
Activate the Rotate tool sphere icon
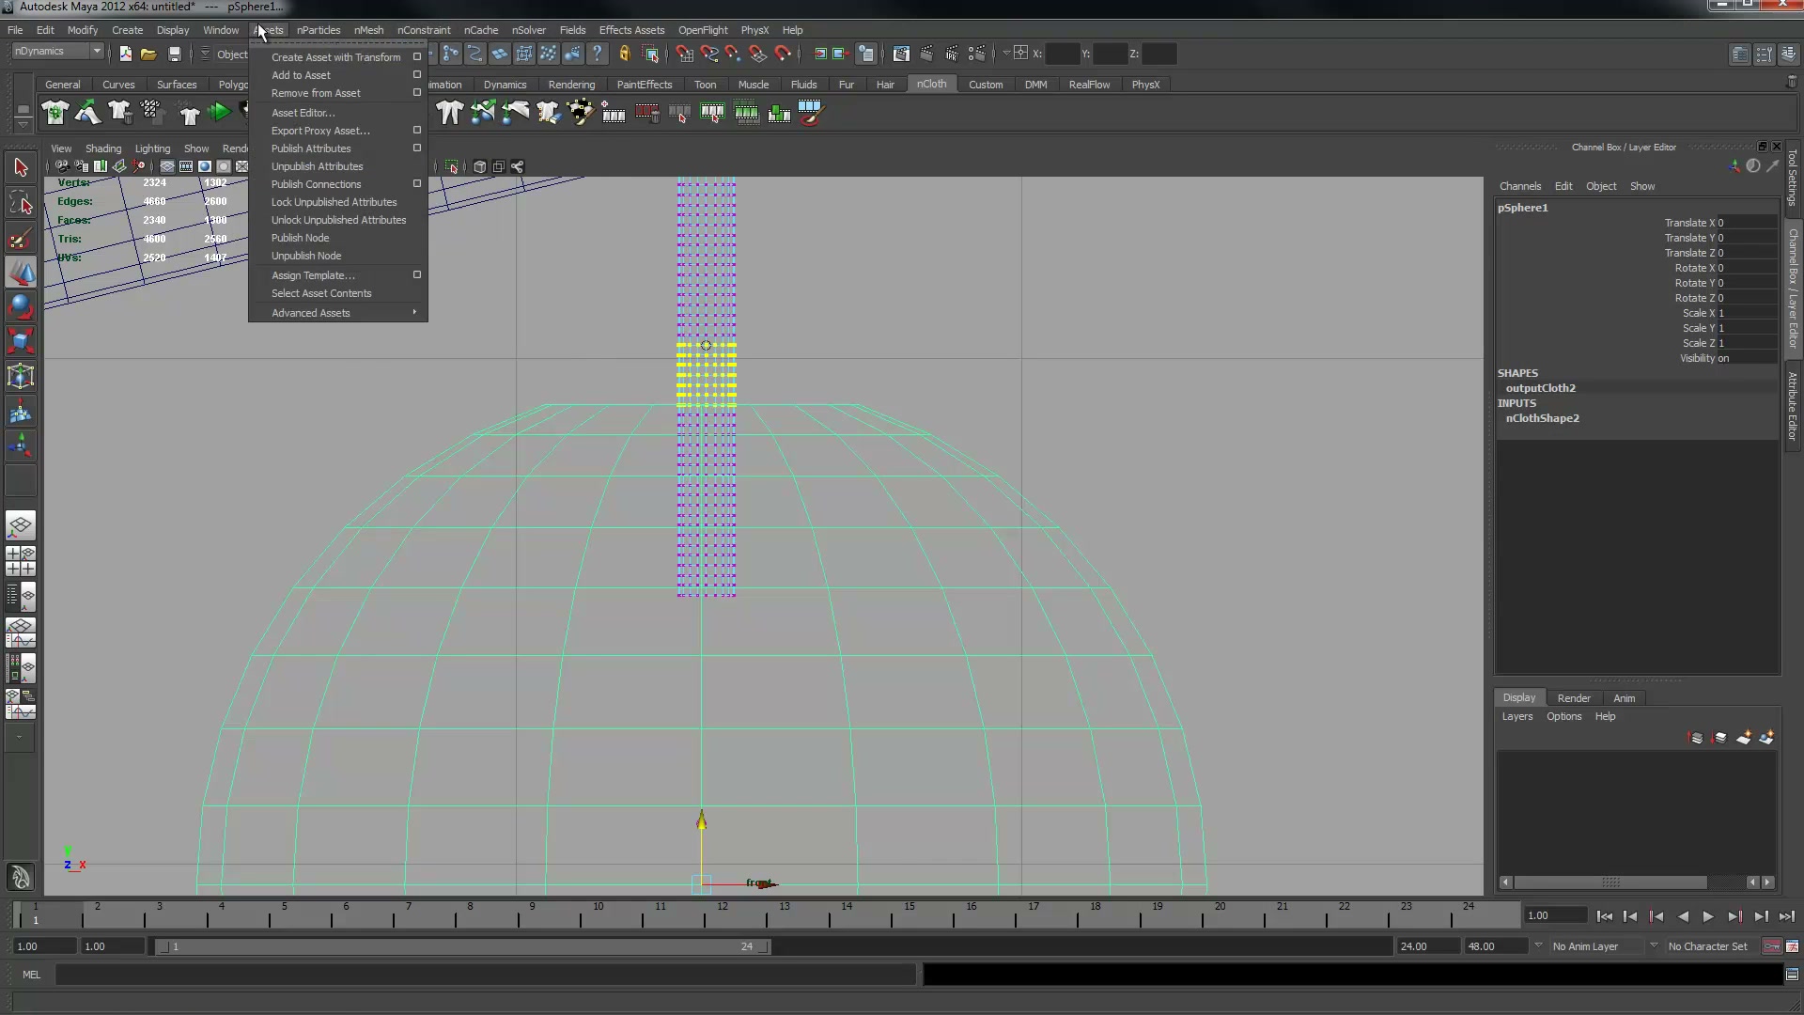21,307
